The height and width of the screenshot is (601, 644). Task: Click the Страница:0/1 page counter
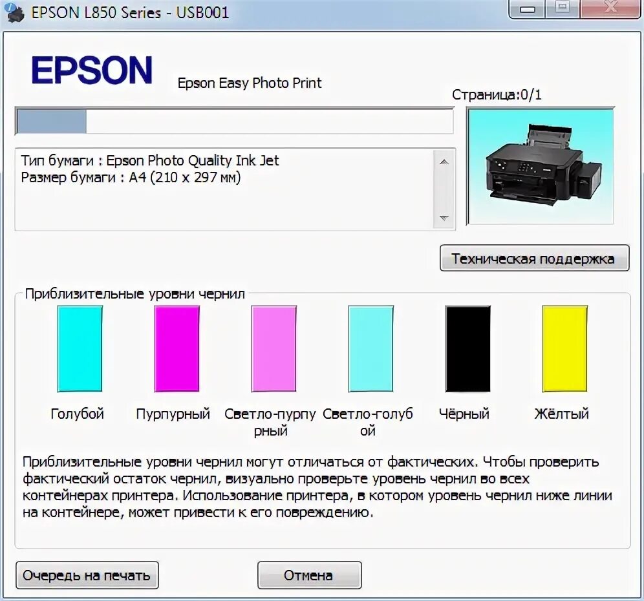coord(497,95)
